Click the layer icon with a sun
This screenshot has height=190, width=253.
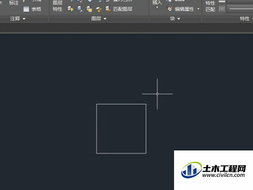point(89,9)
